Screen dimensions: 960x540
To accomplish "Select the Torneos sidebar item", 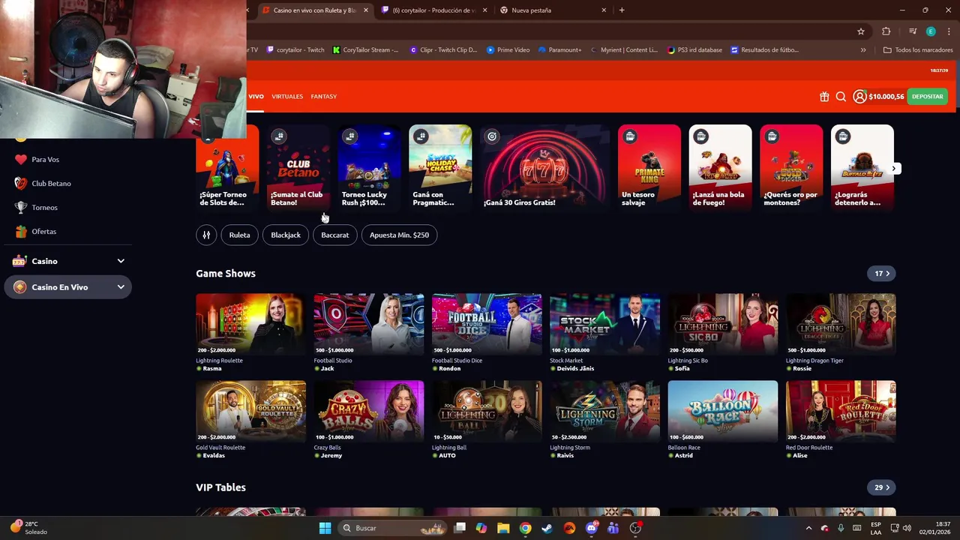I will (x=67, y=208).
